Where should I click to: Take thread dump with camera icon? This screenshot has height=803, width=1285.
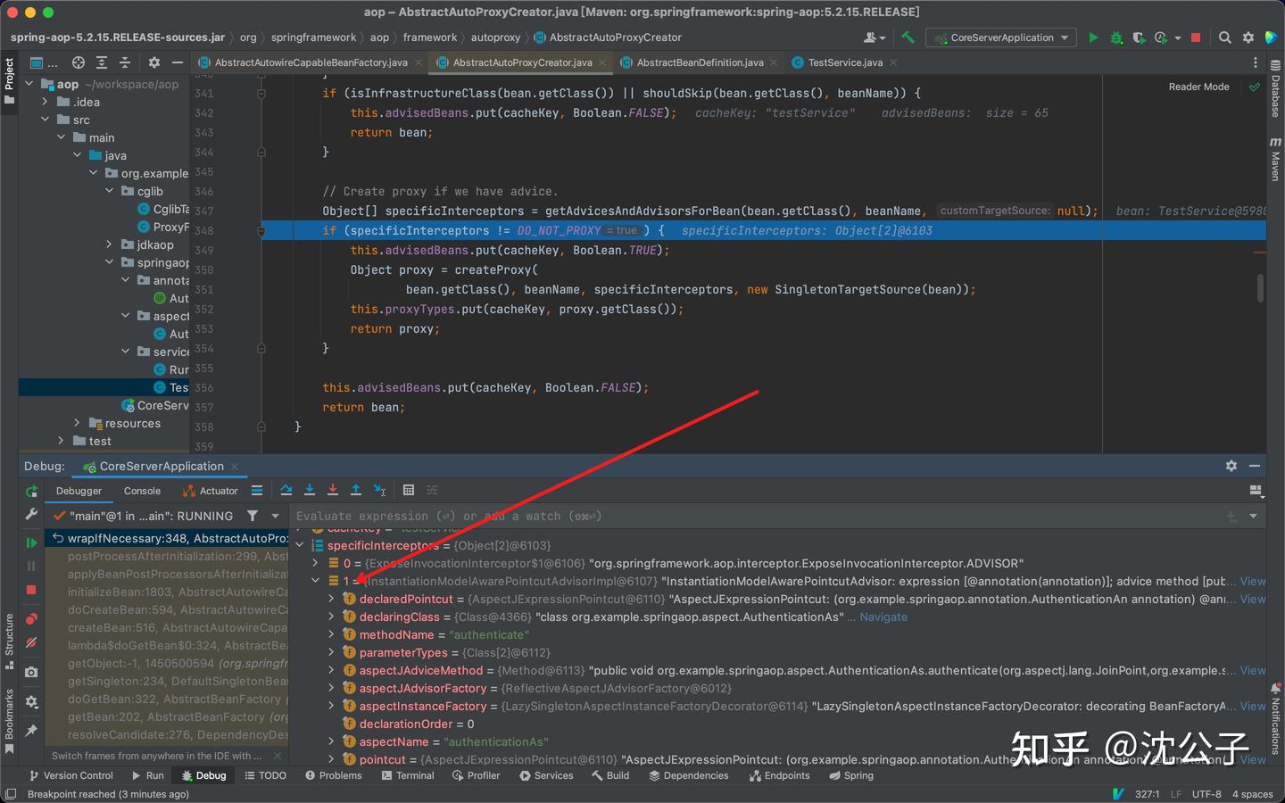[31, 672]
